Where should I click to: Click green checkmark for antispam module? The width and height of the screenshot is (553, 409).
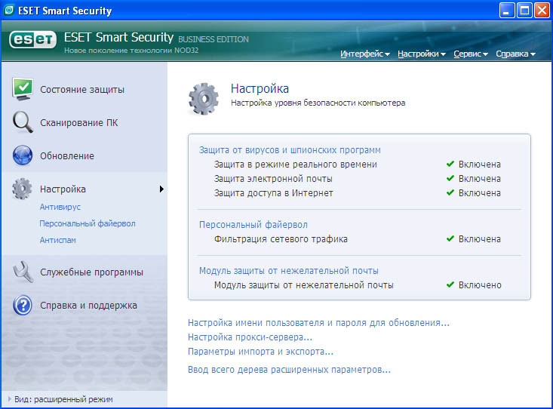[x=450, y=284]
